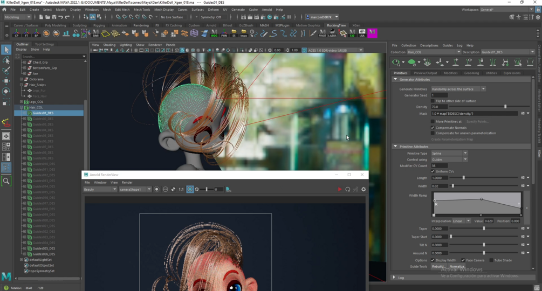Adjust the Density slider handle

(505, 107)
